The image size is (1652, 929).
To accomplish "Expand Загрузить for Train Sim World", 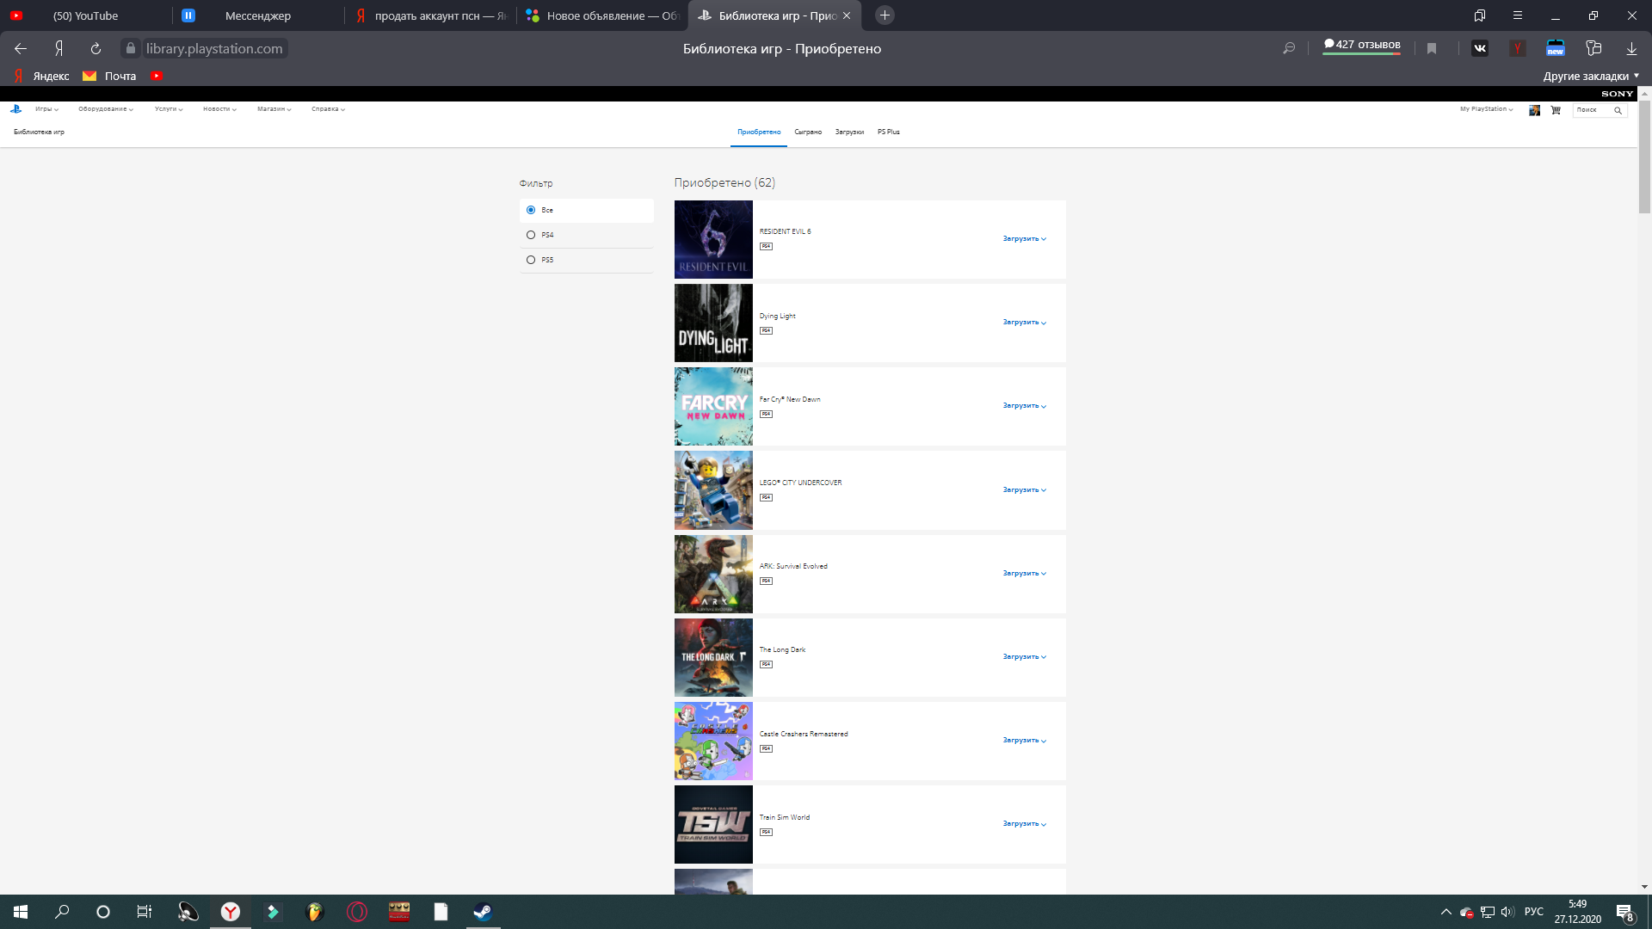I will (1025, 824).
